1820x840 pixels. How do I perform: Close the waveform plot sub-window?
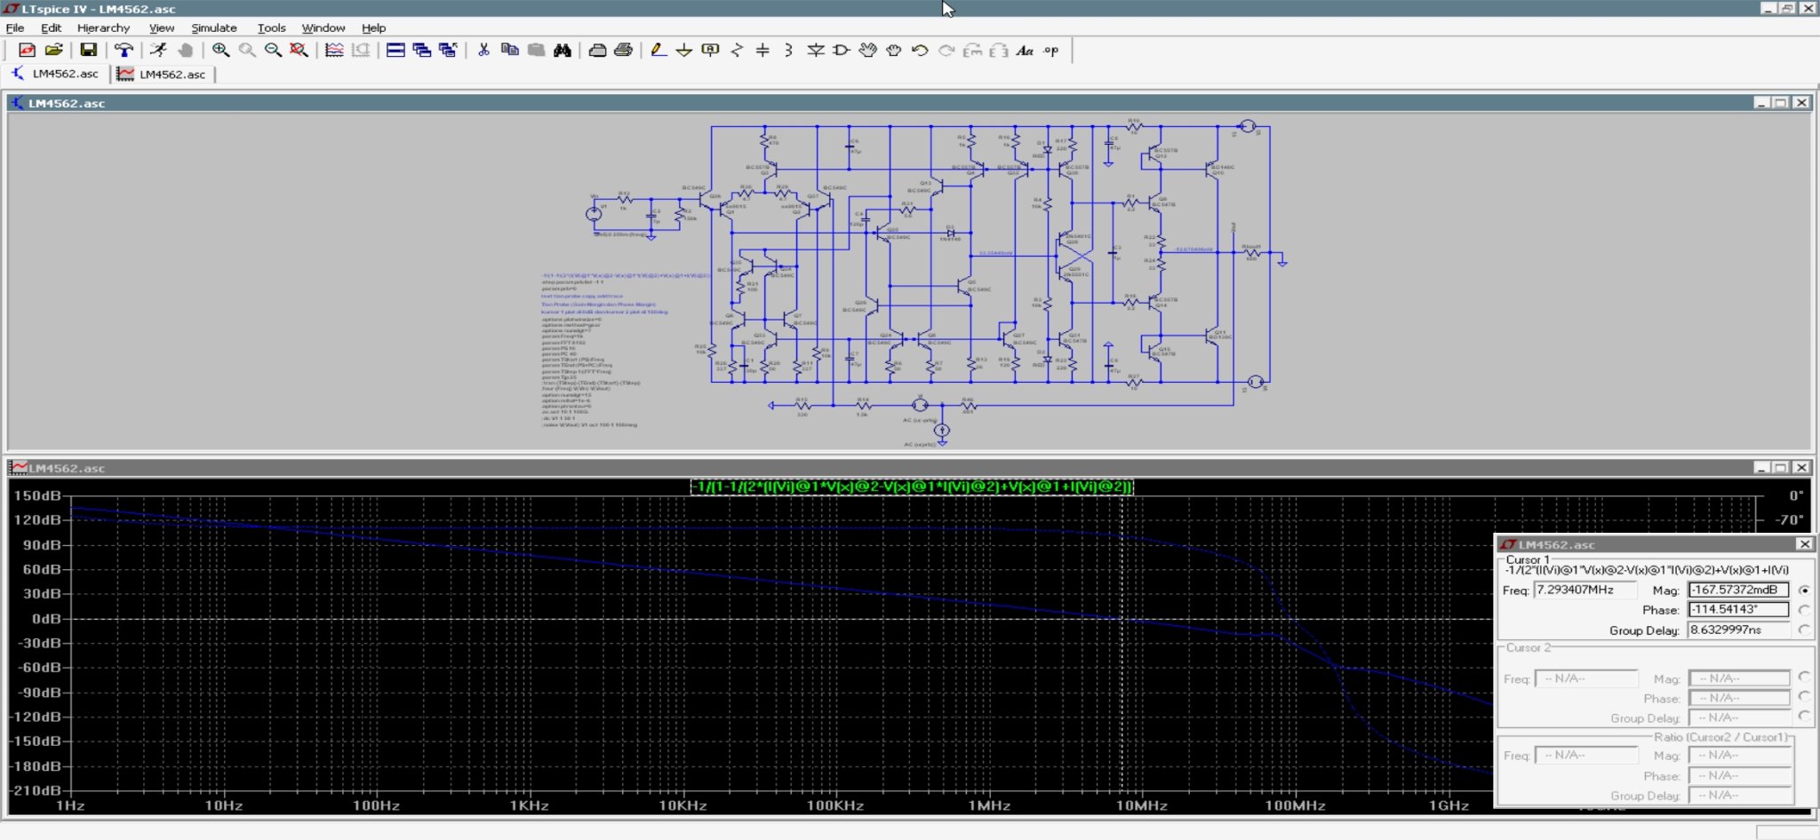click(x=1801, y=468)
